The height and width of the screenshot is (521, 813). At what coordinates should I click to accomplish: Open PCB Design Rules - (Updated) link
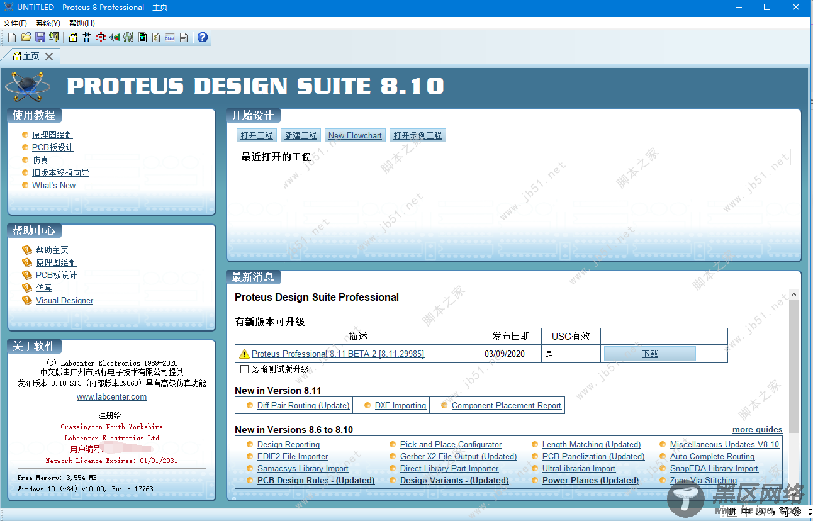tap(316, 481)
